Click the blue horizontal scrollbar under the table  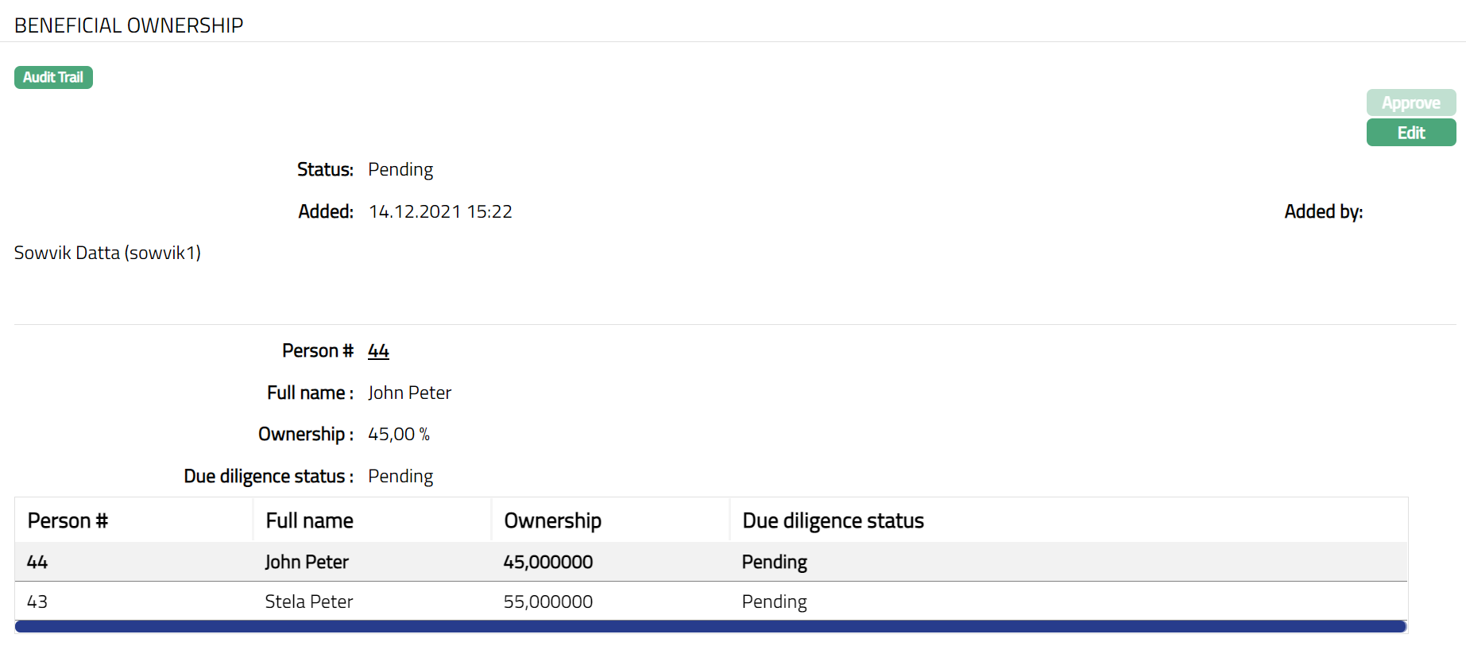pos(710,627)
